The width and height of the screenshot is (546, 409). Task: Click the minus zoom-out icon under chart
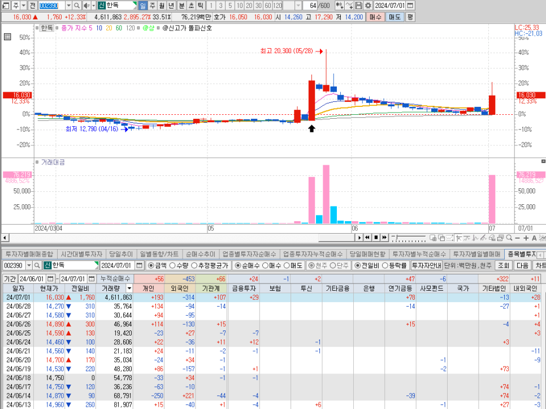tap(517, 238)
